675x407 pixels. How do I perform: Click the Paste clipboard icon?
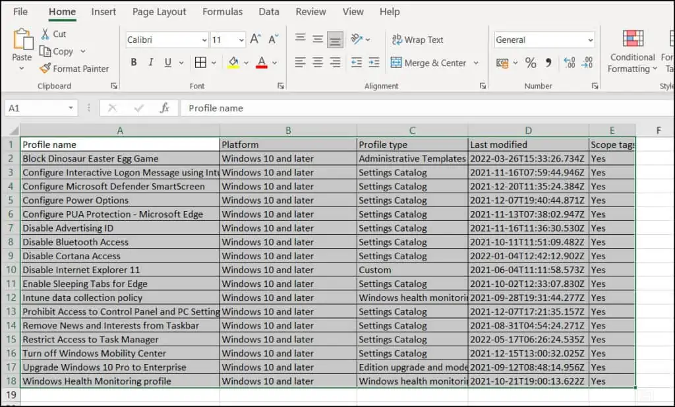[x=22, y=40]
